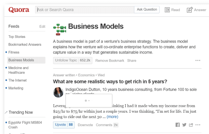Click the Ask or Search Quora field

point(85,10)
